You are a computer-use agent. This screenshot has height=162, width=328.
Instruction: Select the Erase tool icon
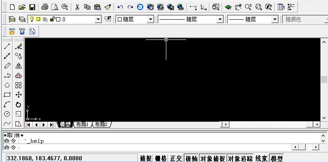18,46
